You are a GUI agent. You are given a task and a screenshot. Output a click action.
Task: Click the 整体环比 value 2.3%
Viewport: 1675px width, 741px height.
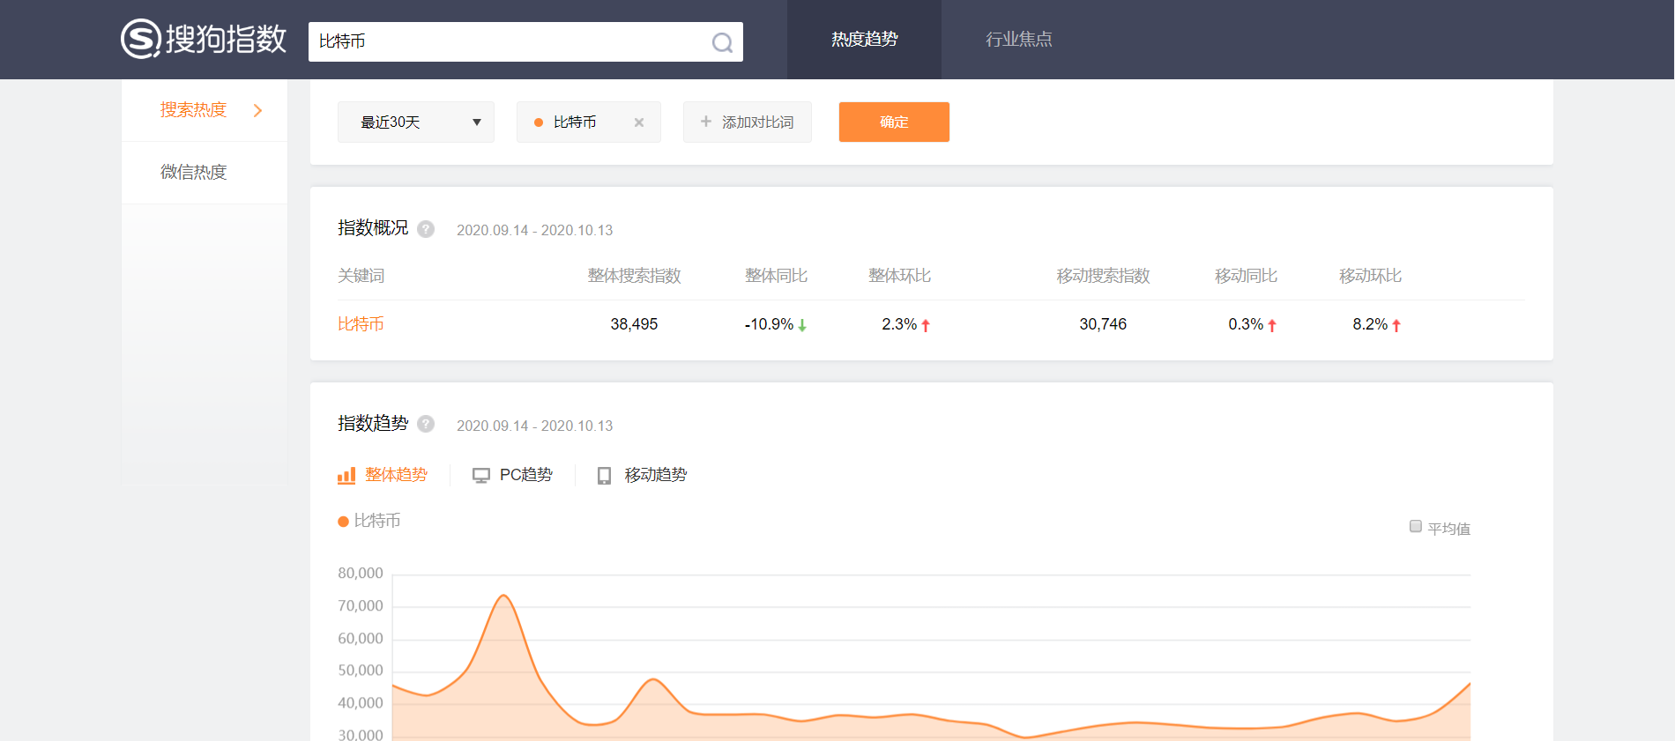click(899, 324)
